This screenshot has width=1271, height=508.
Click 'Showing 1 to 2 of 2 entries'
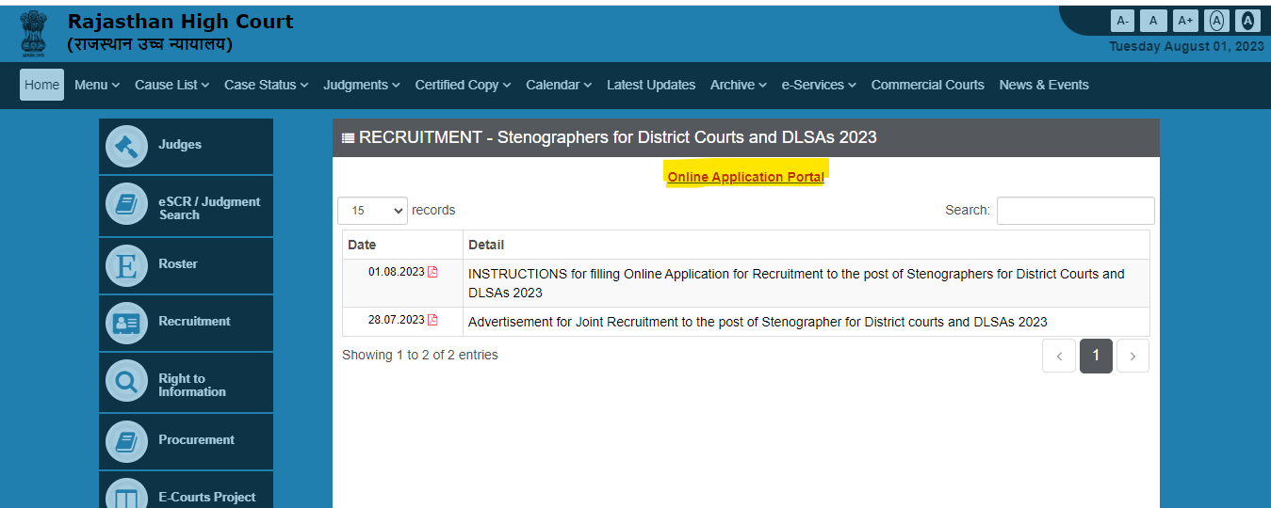[420, 355]
